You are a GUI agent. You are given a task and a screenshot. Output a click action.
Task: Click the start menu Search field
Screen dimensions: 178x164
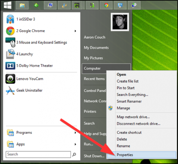click(x=38, y=154)
